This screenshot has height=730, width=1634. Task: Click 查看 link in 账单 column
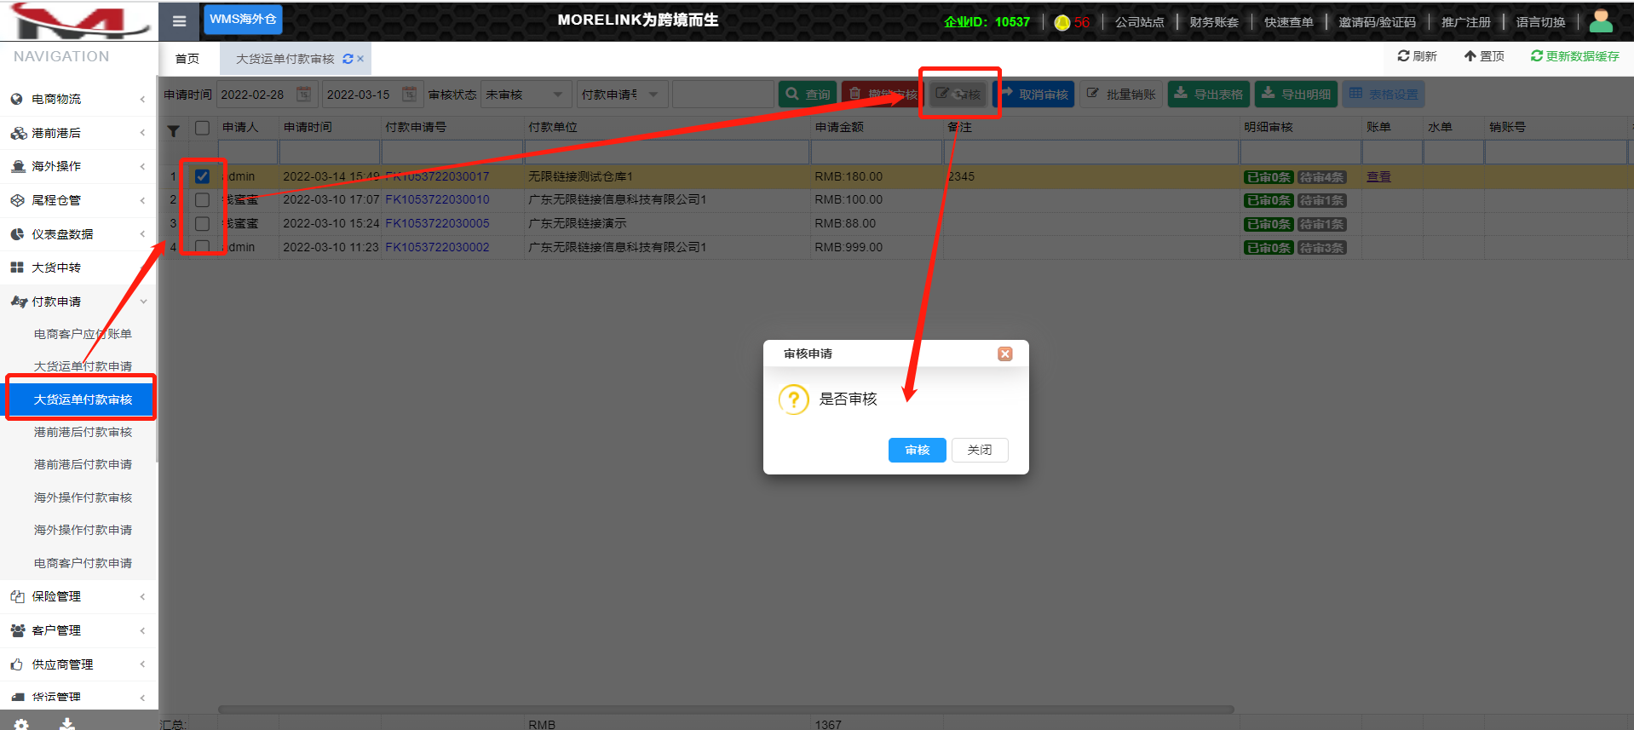[1378, 176]
